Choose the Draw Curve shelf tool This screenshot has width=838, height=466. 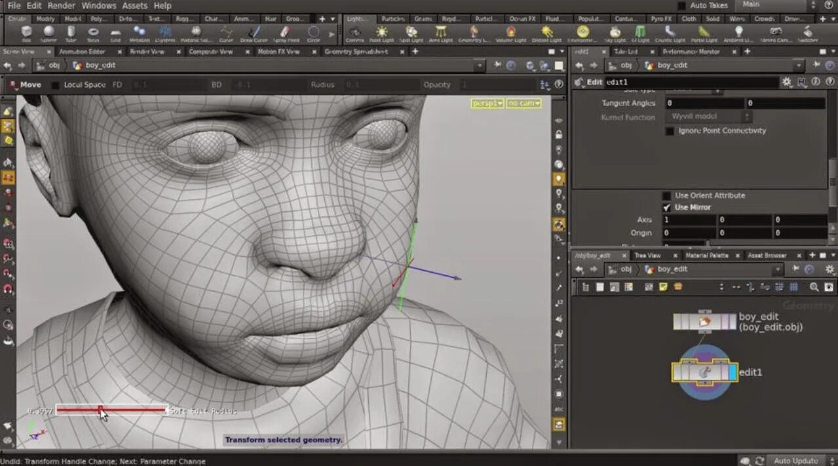(254, 33)
